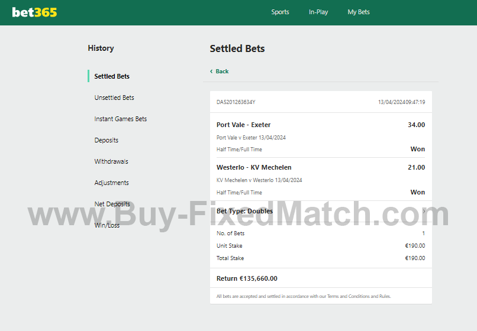477x331 pixels.
Task: Click the bet reference DA5201263634Y
Action: [236, 102]
